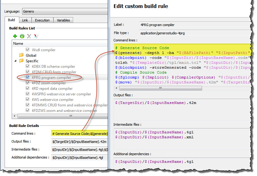The height and width of the screenshot is (176, 257).
Task: Switch to the Link tab
Action: tap(25, 20)
